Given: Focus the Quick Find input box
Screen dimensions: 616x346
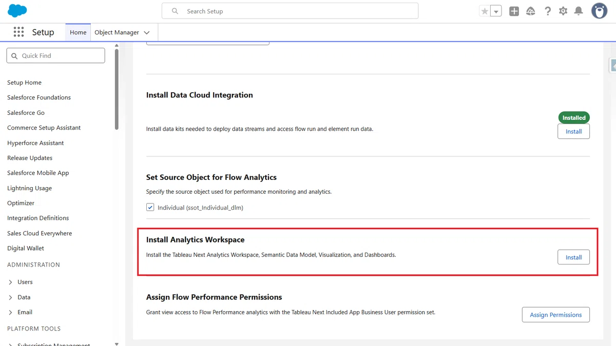Looking at the screenshot, I should tap(55, 55).
